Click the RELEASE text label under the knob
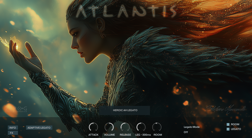The image size is (252, 138). 125,135
